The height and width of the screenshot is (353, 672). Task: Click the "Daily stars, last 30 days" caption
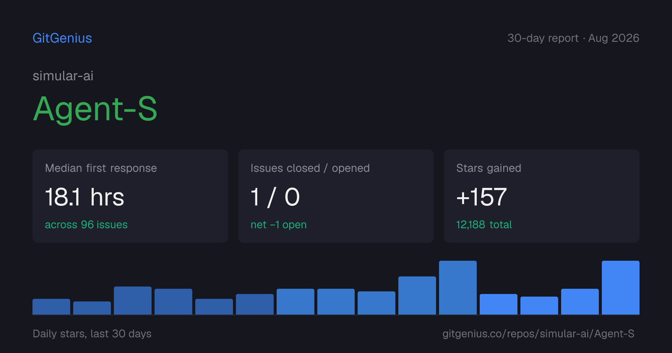92,334
